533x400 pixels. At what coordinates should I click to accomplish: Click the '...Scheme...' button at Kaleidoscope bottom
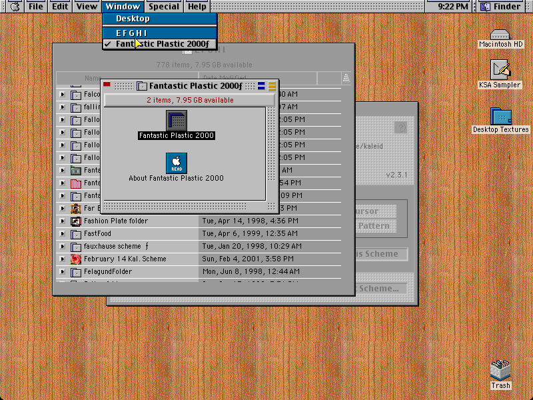381,289
